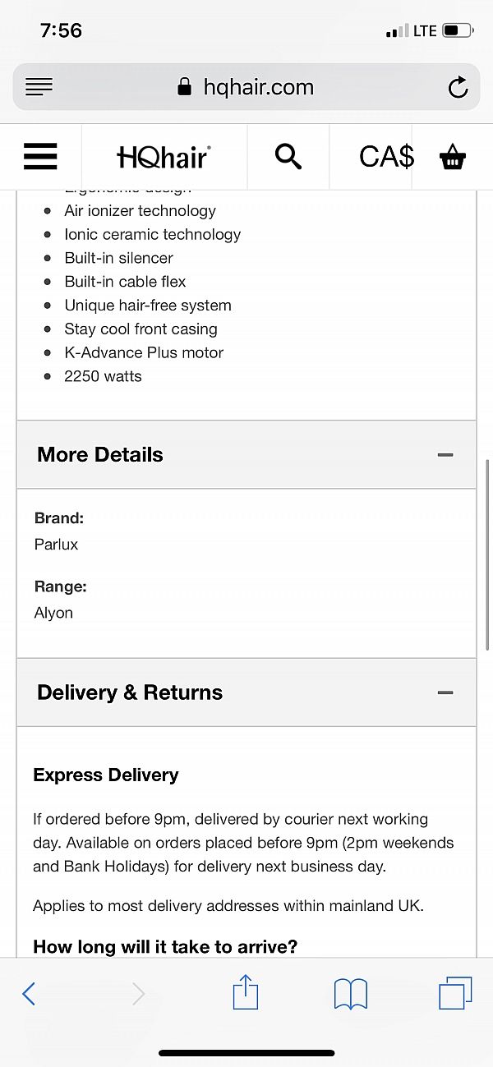
Task: Collapse the More Details section
Action: (445, 454)
